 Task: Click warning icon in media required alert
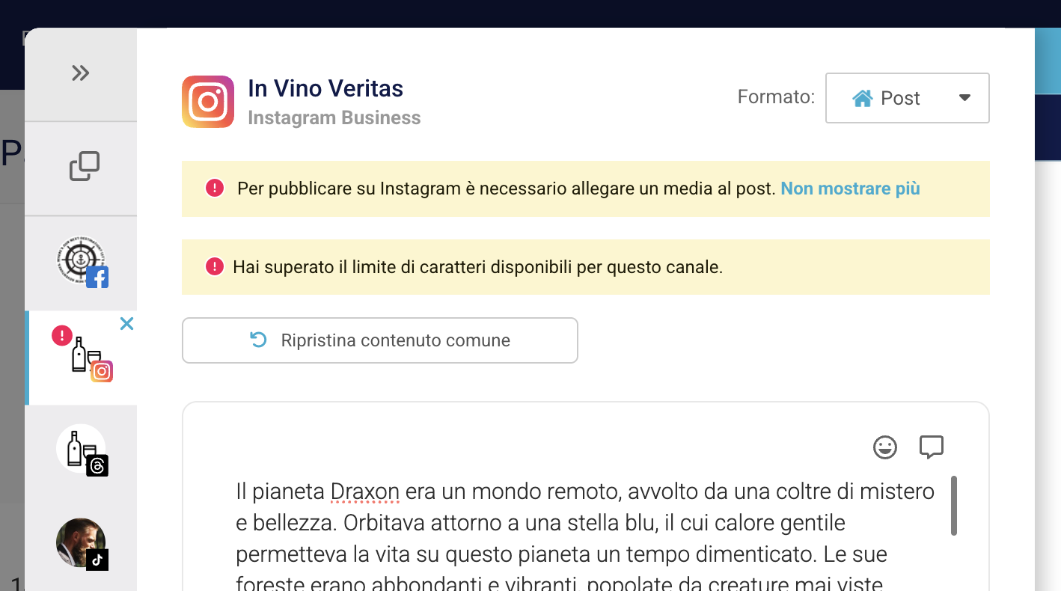215,189
